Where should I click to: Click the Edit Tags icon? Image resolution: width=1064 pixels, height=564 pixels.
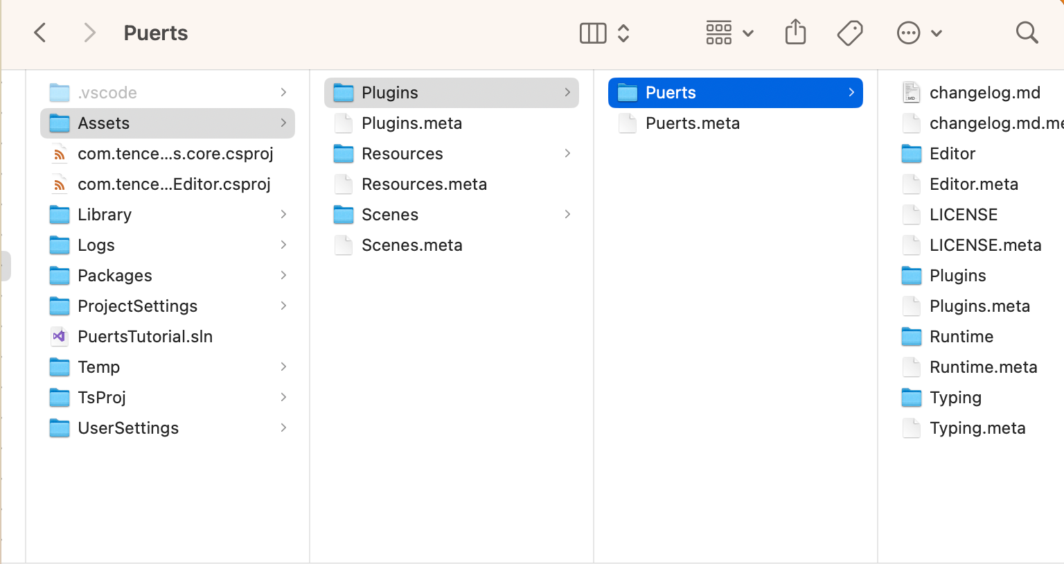(x=850, y=33)
